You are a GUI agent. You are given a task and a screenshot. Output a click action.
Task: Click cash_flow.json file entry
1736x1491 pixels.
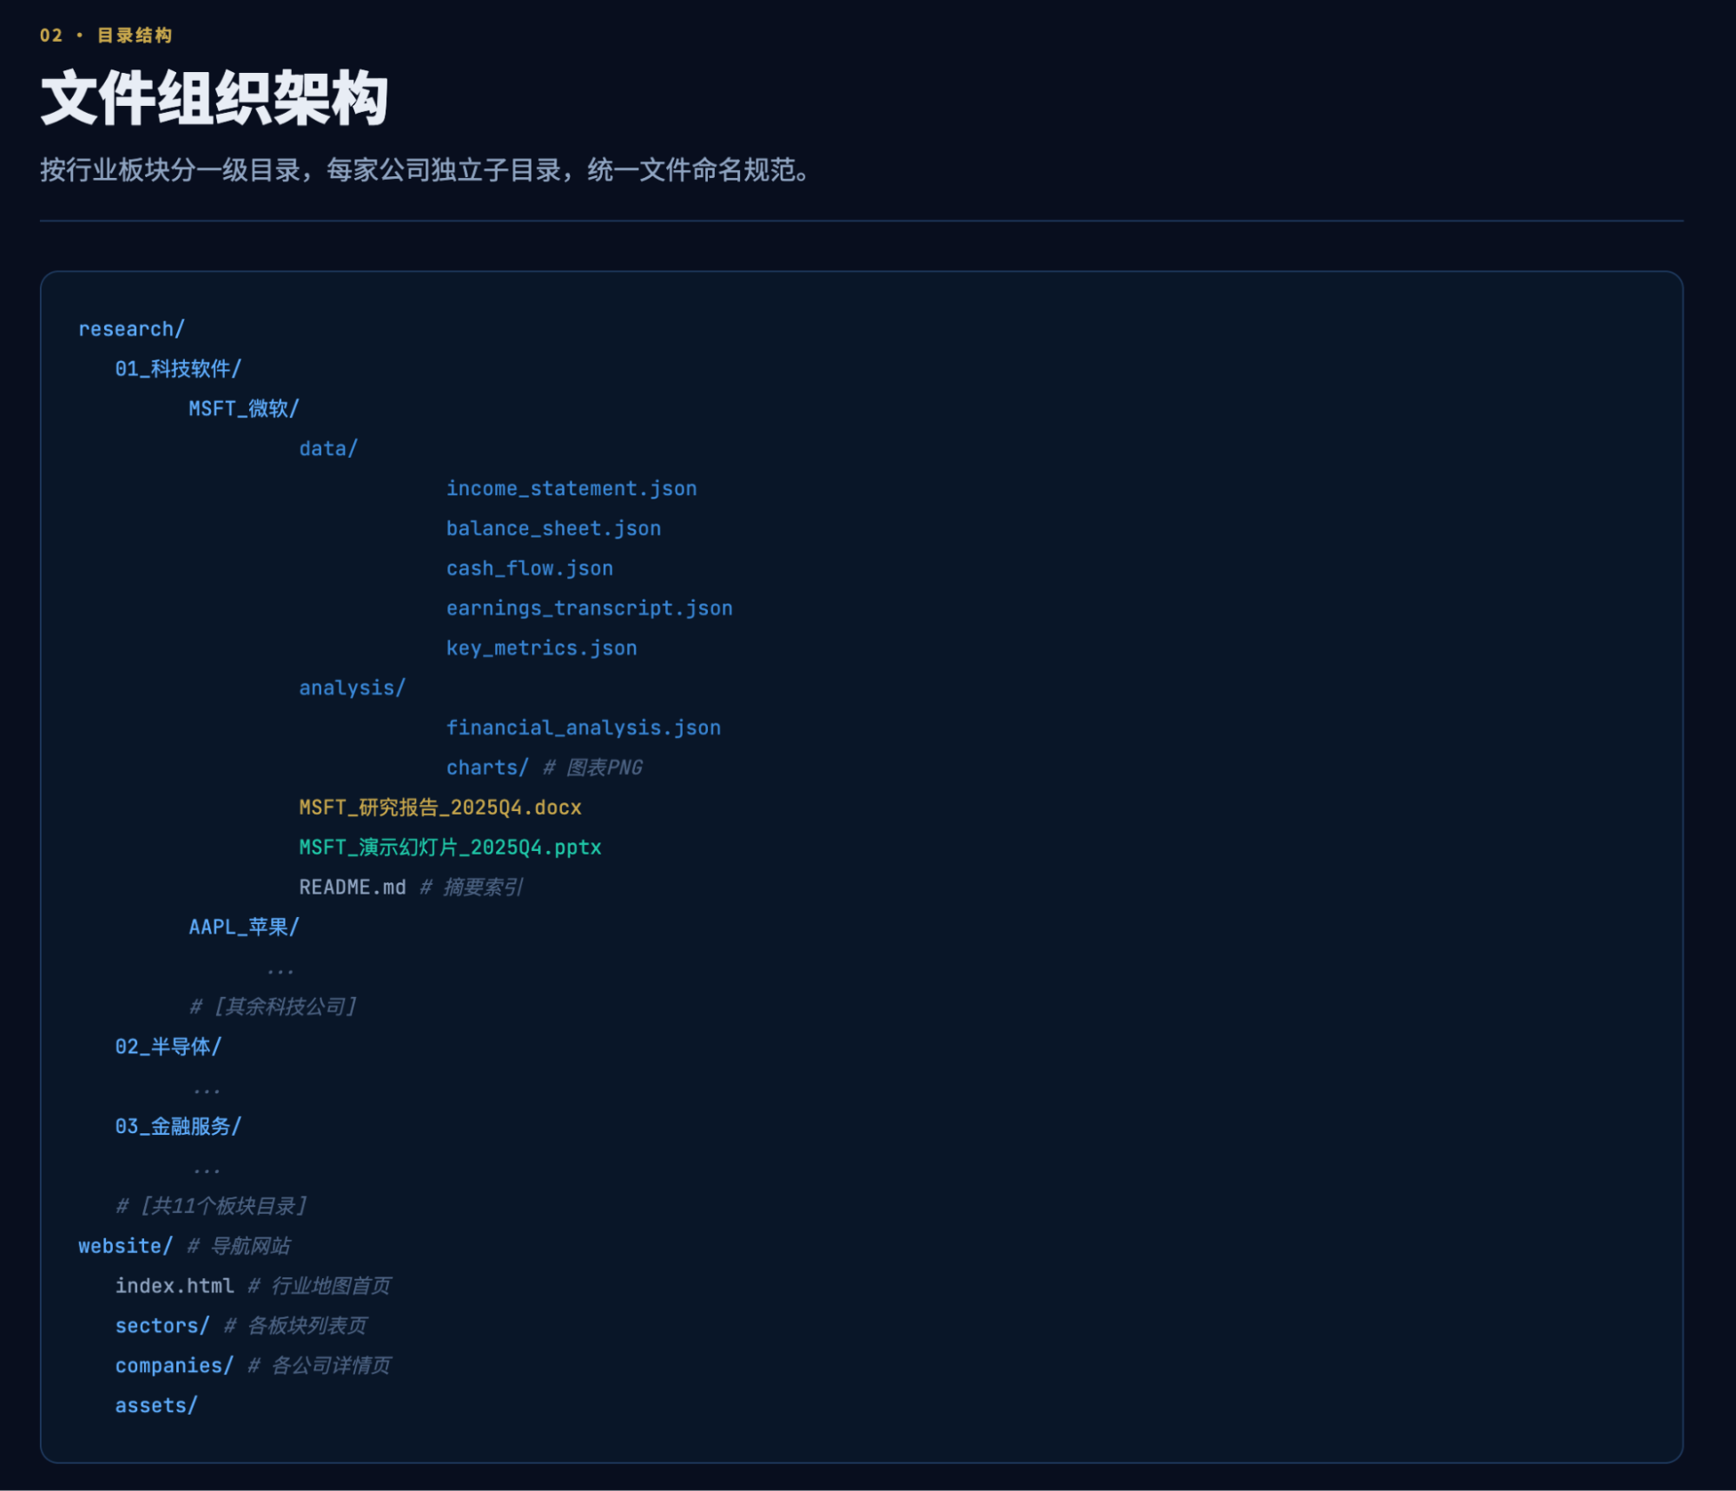click(x=530, y=568)
